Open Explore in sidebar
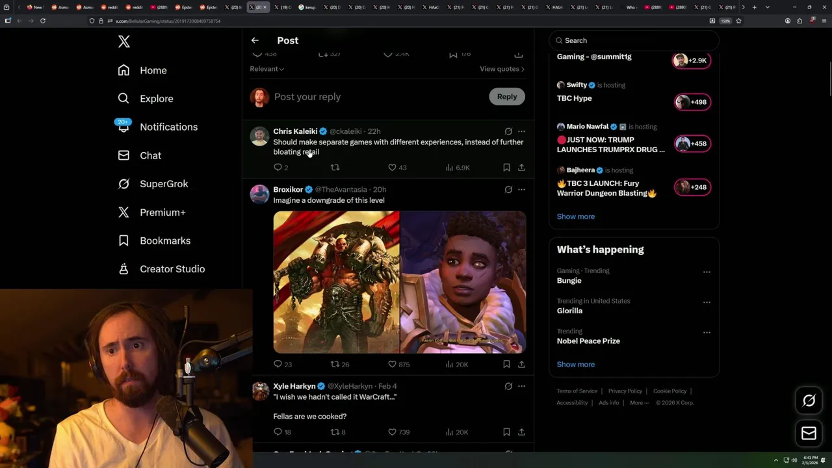 coord(146,99)
